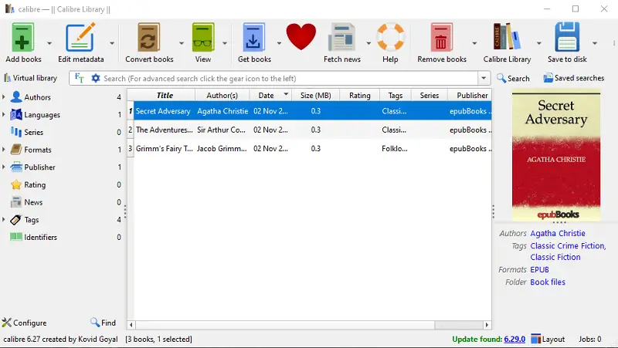Open Edit metadata dropdown arrow
The width and height of the screenshot is (618, 348).
(x=112, y=43)
